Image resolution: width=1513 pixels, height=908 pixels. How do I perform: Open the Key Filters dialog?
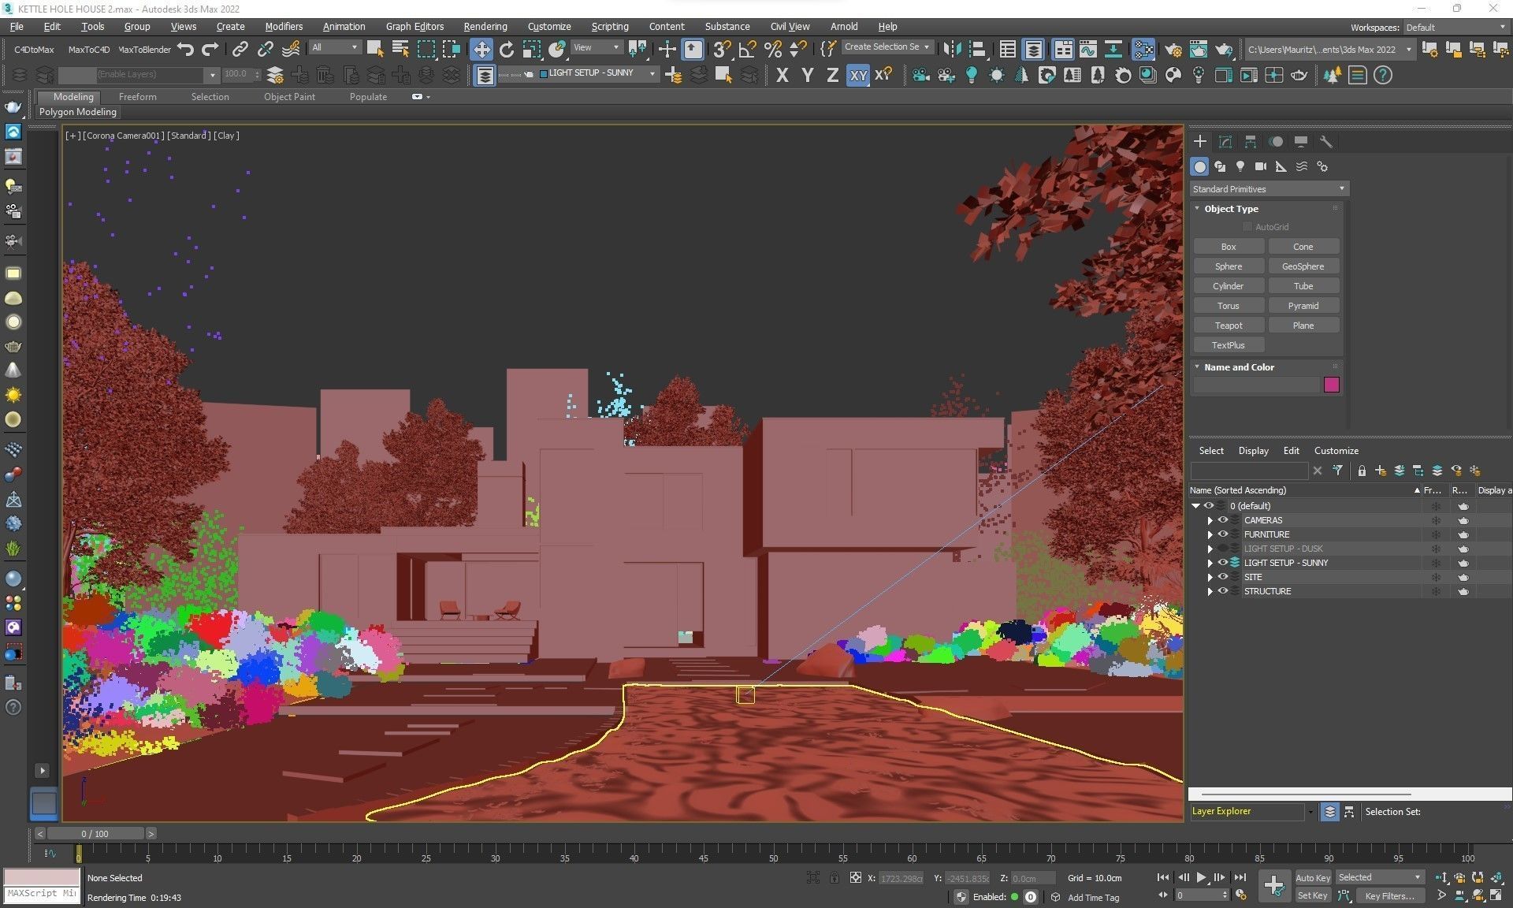pos(1389,895)
